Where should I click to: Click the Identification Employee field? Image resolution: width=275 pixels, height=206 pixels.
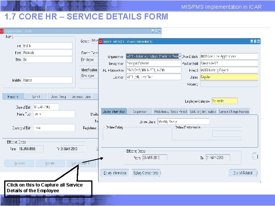tap(89, 76)
